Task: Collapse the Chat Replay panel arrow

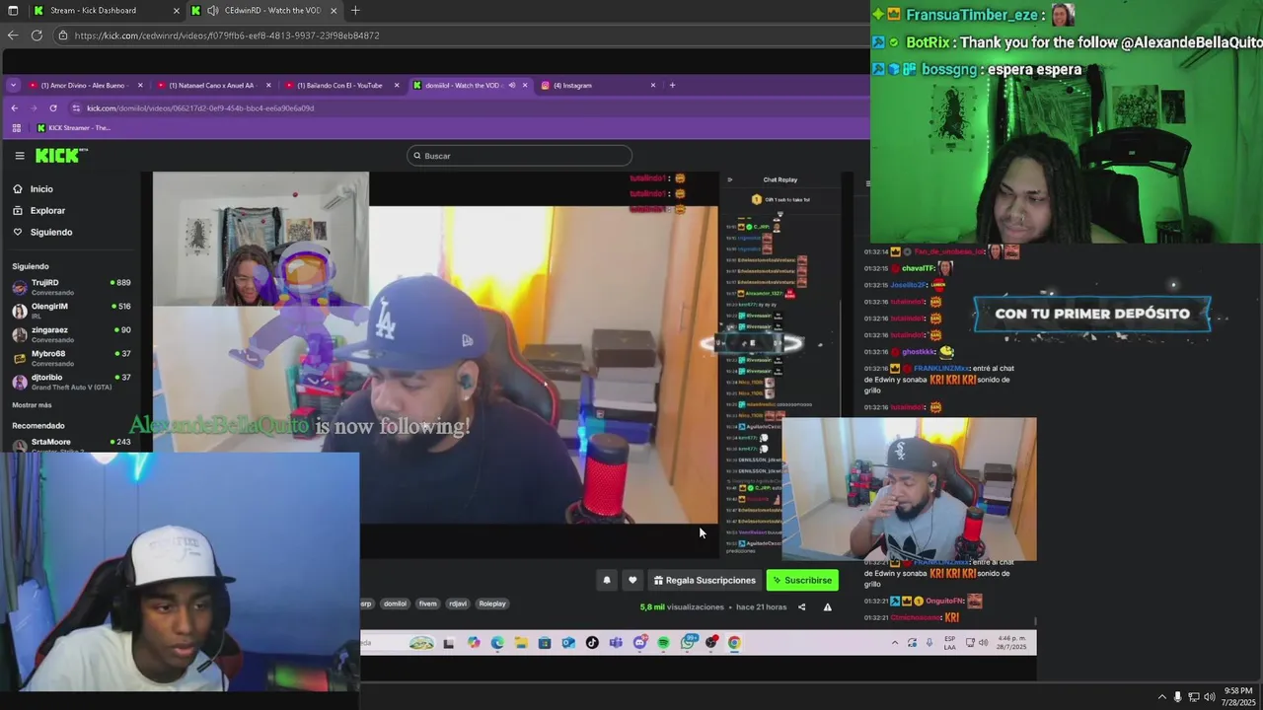Action: click(x=730, y=179)
